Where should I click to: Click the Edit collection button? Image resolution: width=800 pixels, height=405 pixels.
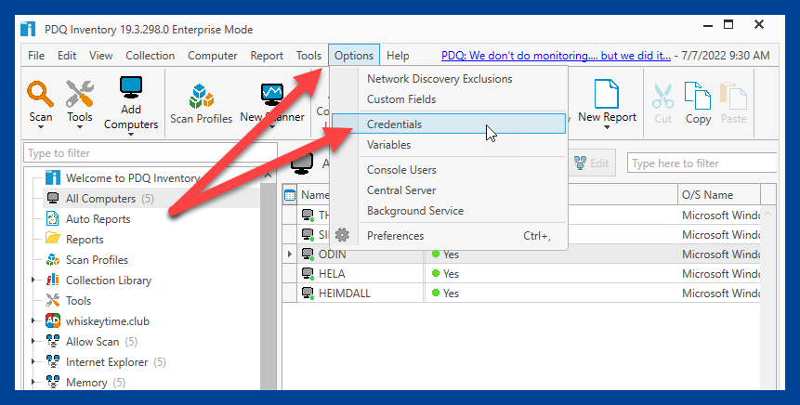[x=593, y=163]
